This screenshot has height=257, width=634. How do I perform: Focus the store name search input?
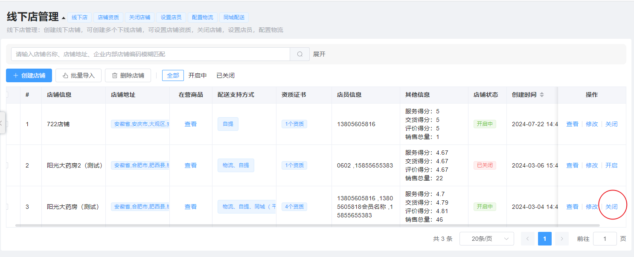point(151,54)
